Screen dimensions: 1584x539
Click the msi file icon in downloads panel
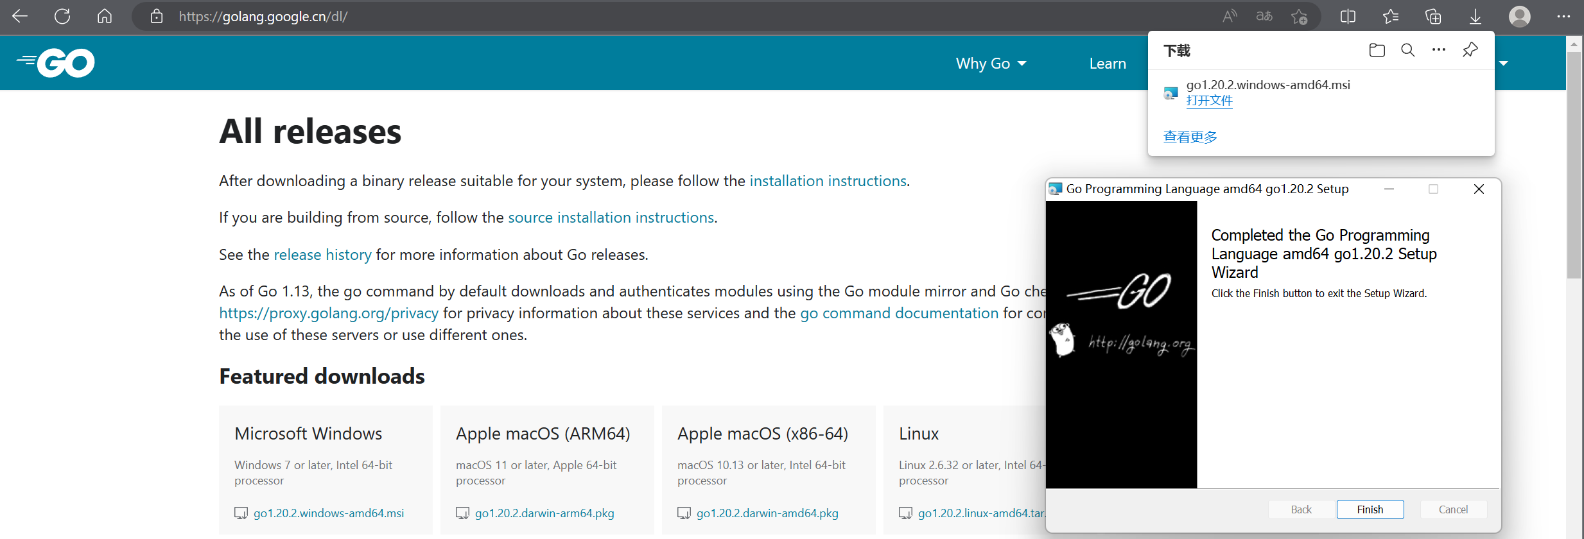pyautogui.click(x=1171, y=93)
